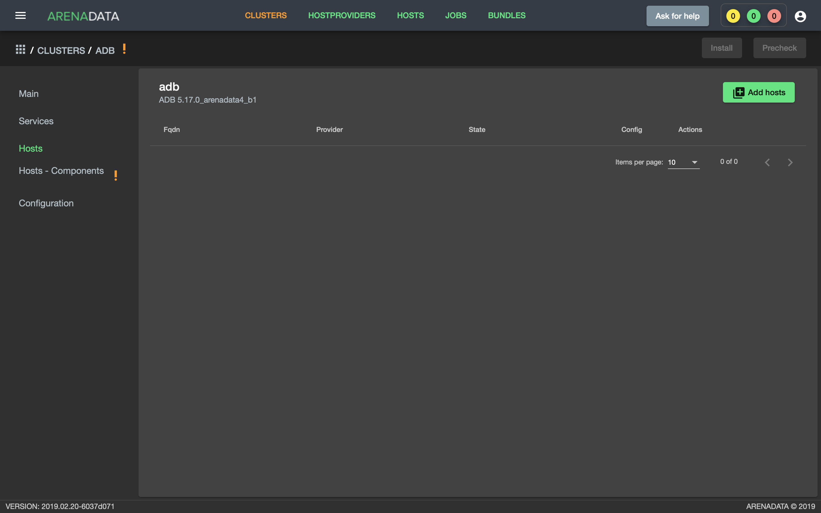
Task: Open the BUNDLES top navigation tab
Action: point(507,16)
